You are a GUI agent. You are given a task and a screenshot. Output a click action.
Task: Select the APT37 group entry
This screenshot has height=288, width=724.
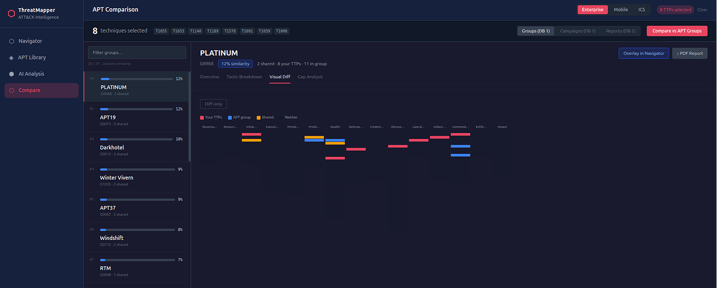click(x=137, y=207)
